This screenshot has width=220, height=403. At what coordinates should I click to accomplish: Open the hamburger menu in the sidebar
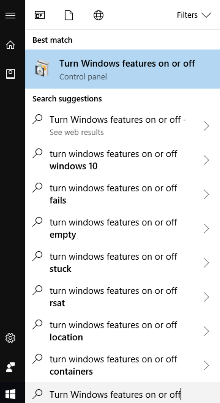click(x=10, y=15)
